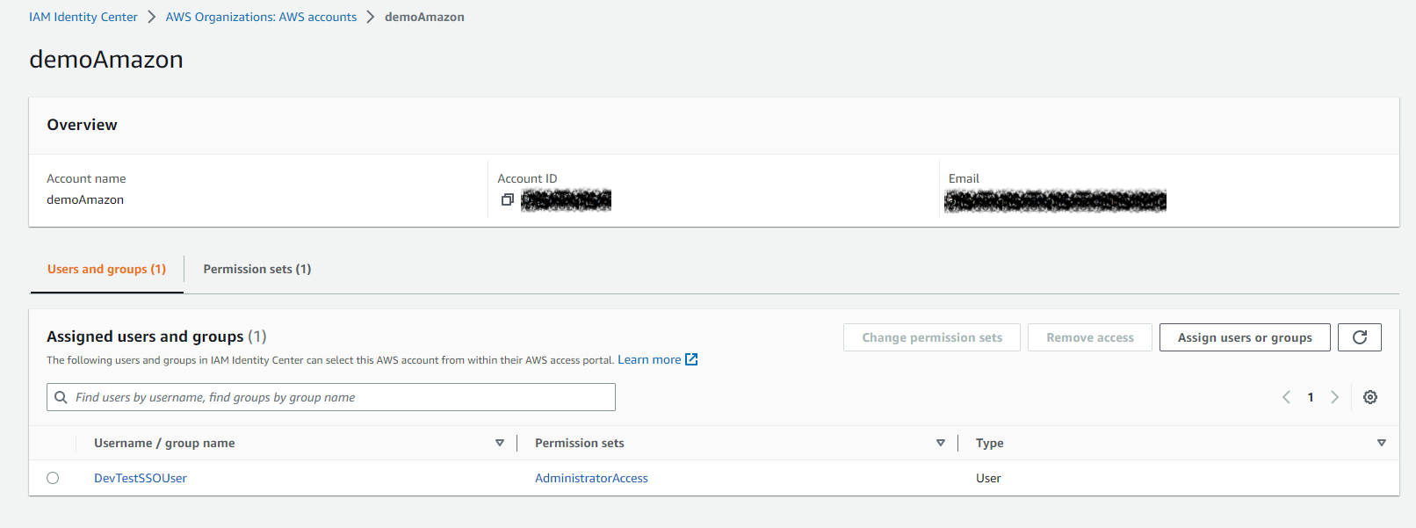Click the Change permission sets button
The height and width of the screenshot is (528, 1416).
(931, 336)
